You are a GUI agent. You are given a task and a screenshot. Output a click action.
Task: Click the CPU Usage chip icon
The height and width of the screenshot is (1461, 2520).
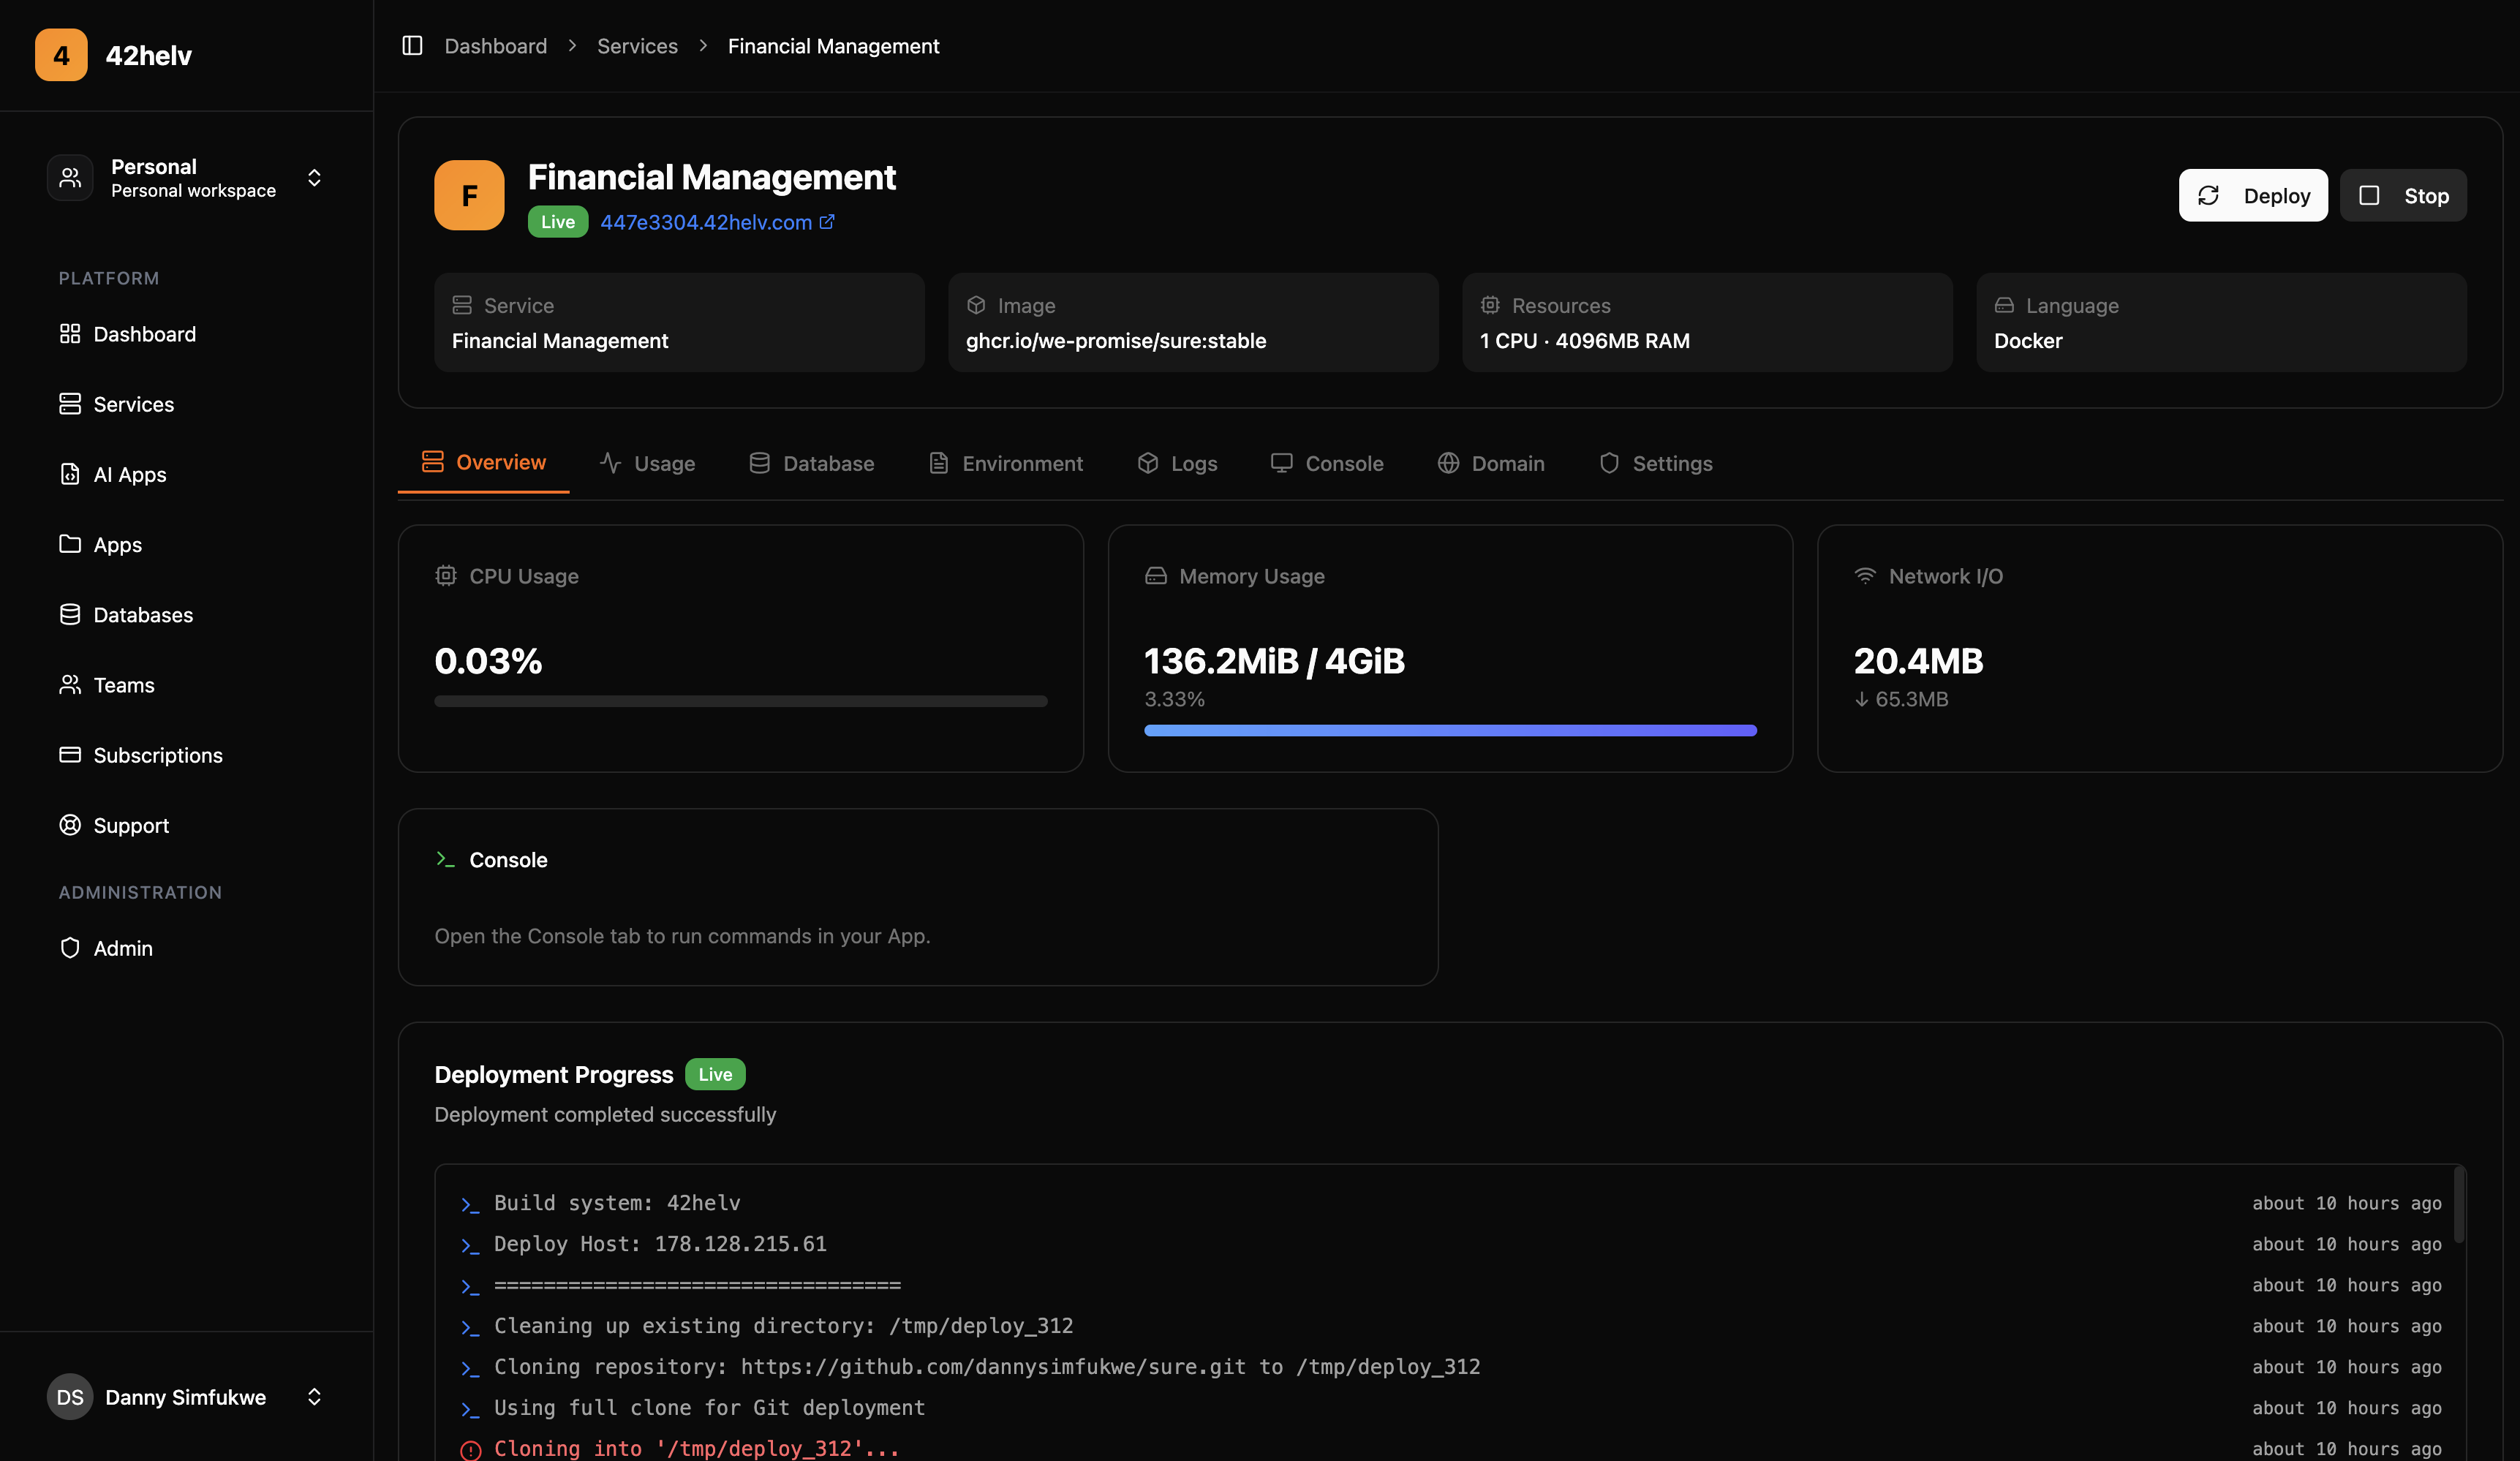(446, 576)
